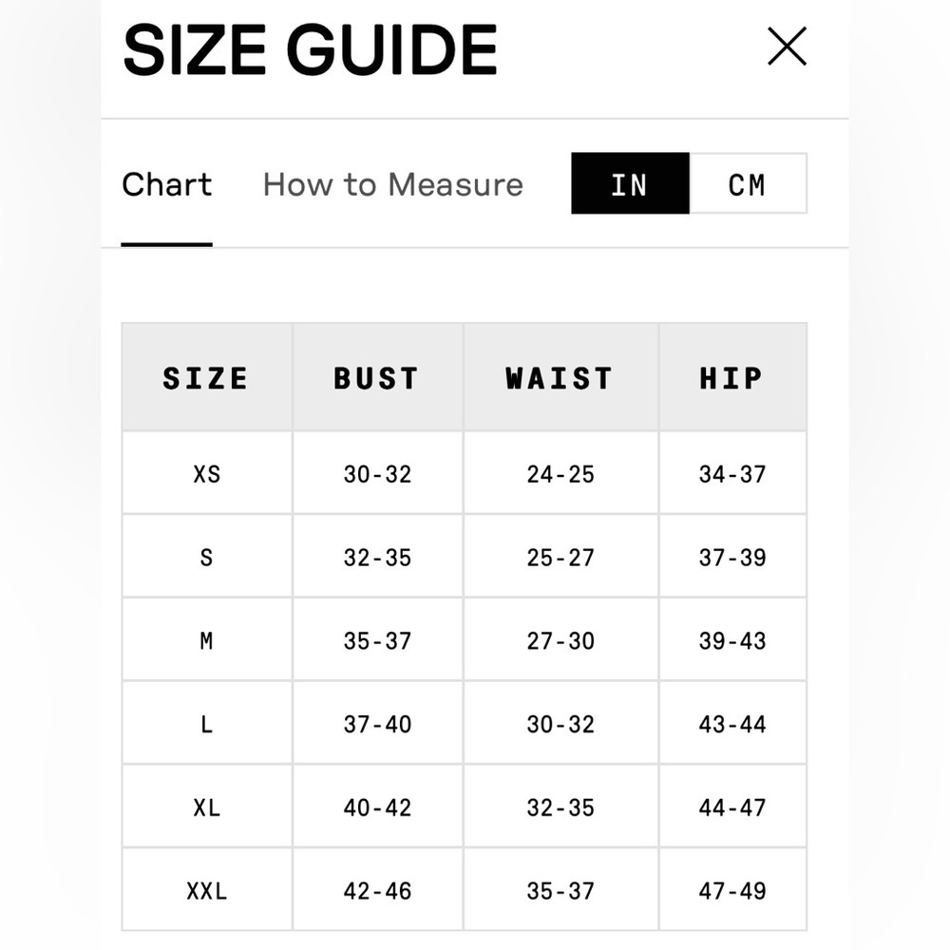
Task: Switch to the Chart tab
Action: click(167, 184)
